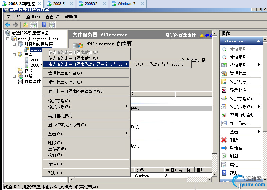Click the recent cluster events link

pyautogui.click(x=208, y=35)
